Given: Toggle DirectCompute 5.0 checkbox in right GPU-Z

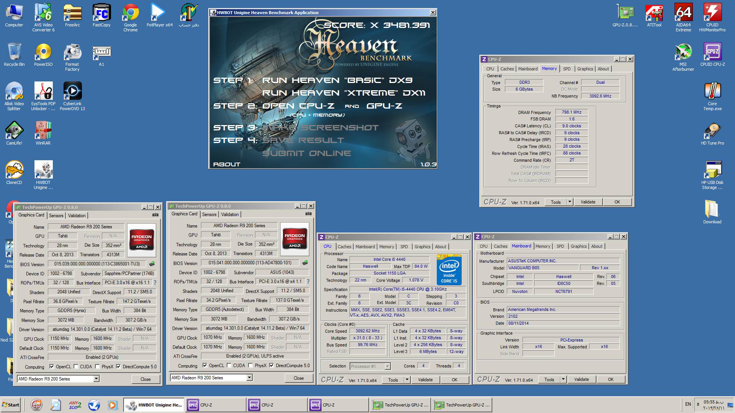Looking at the screenshot, I should [x=271, y=366].
